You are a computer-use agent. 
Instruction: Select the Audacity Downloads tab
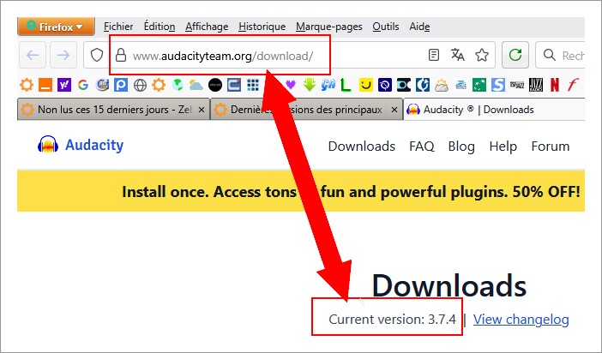(494, 110)
